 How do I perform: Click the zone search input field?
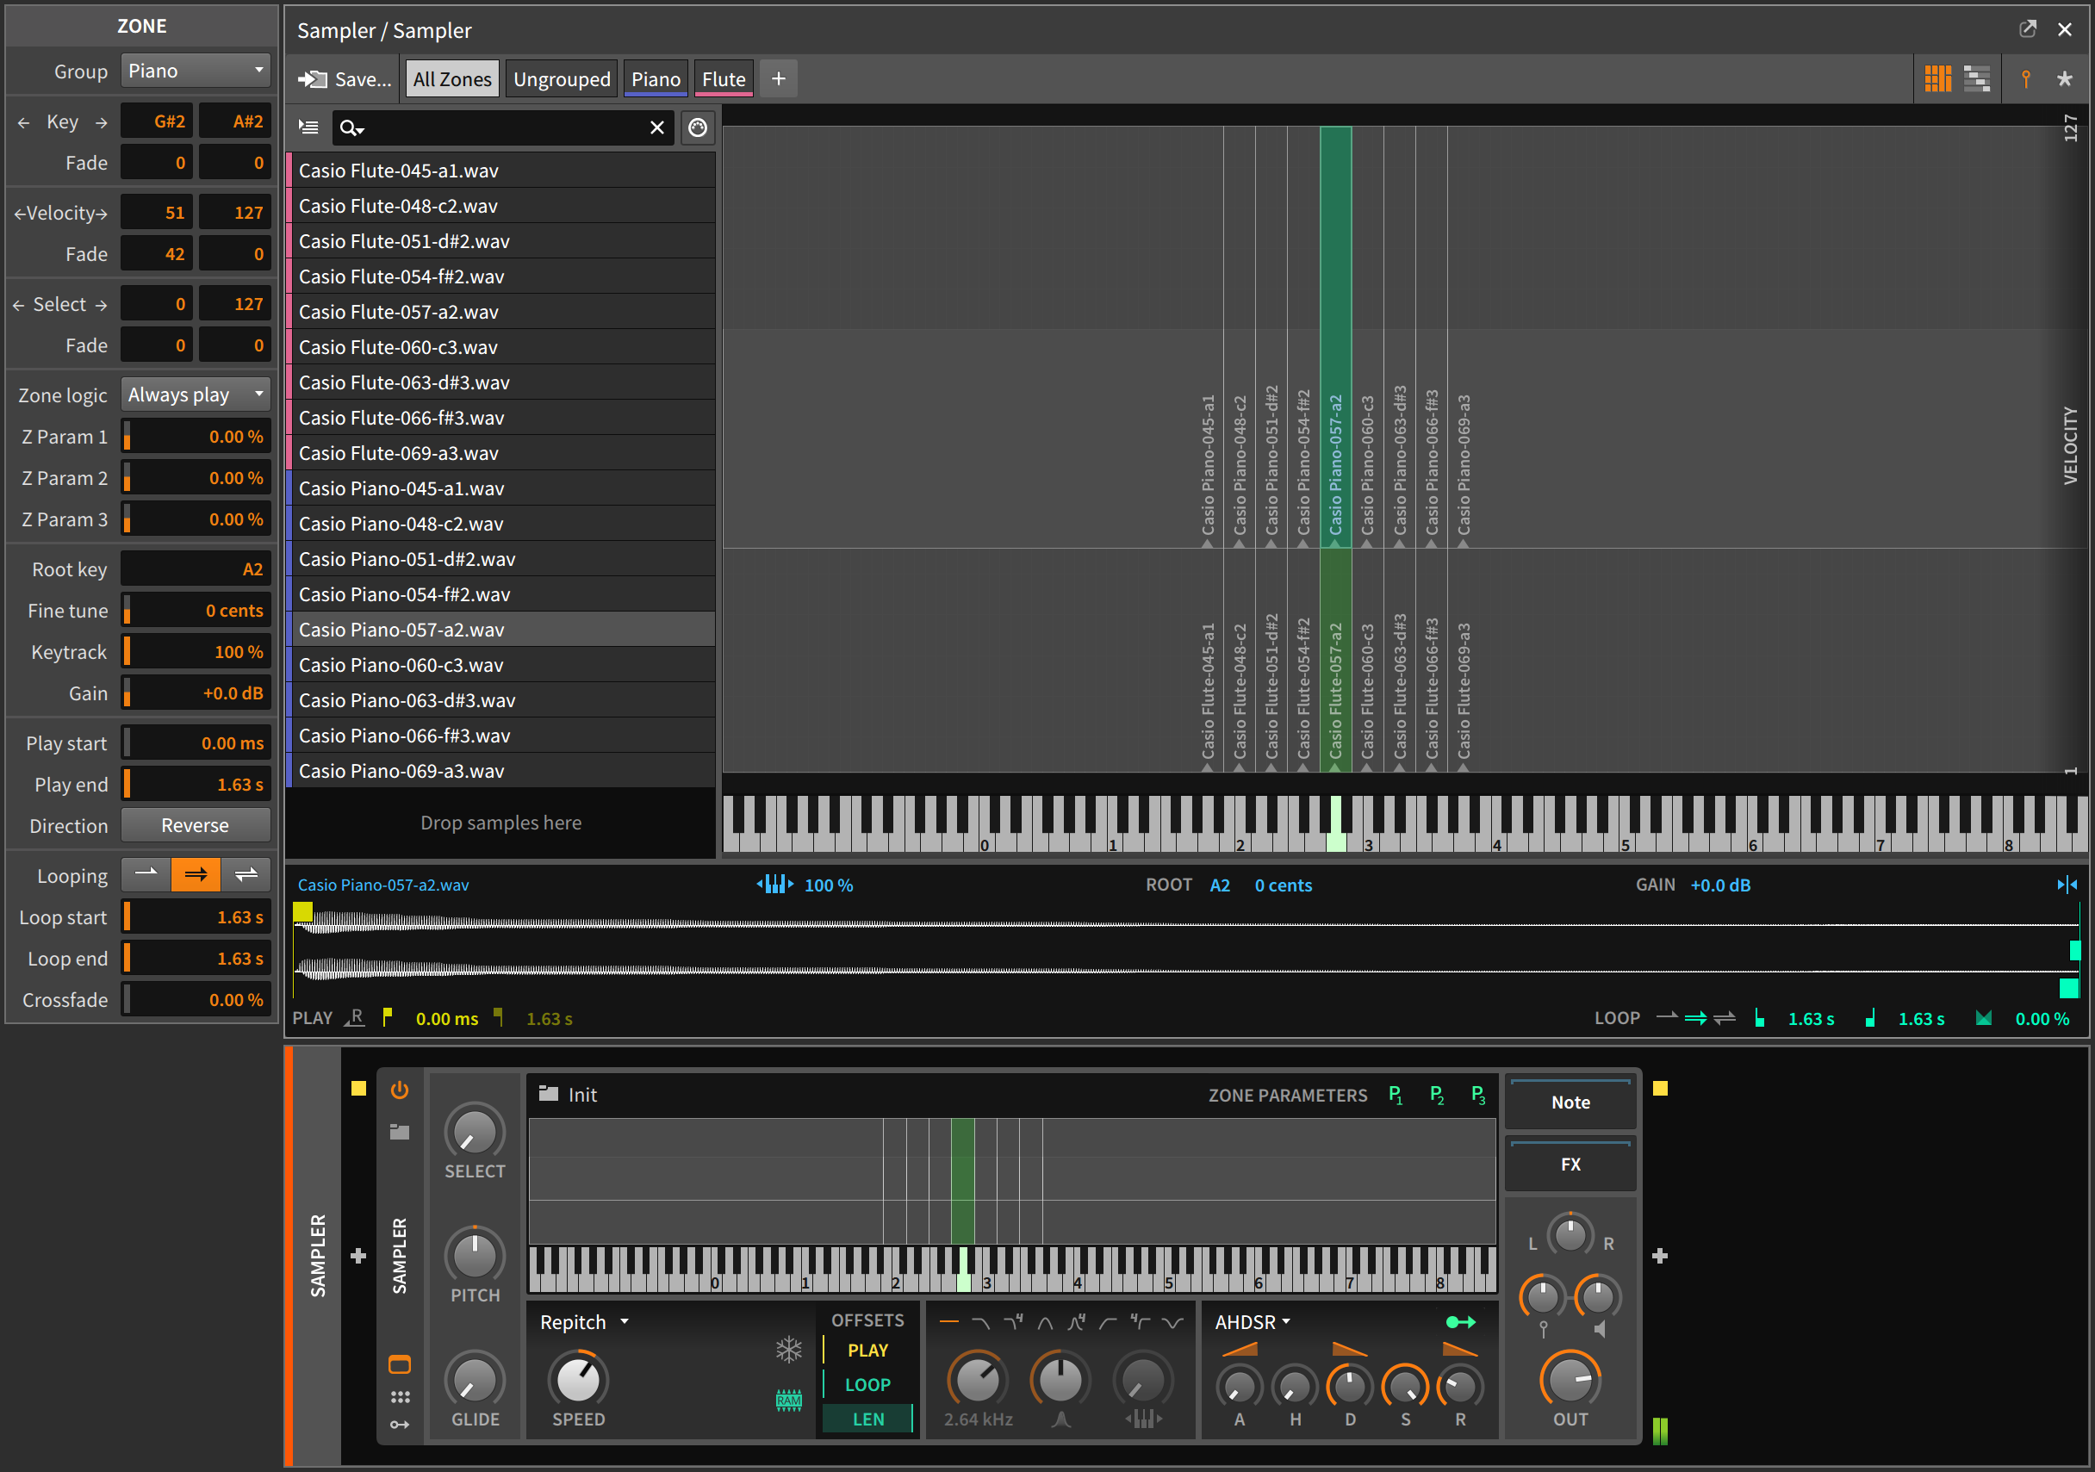[502, 127]
